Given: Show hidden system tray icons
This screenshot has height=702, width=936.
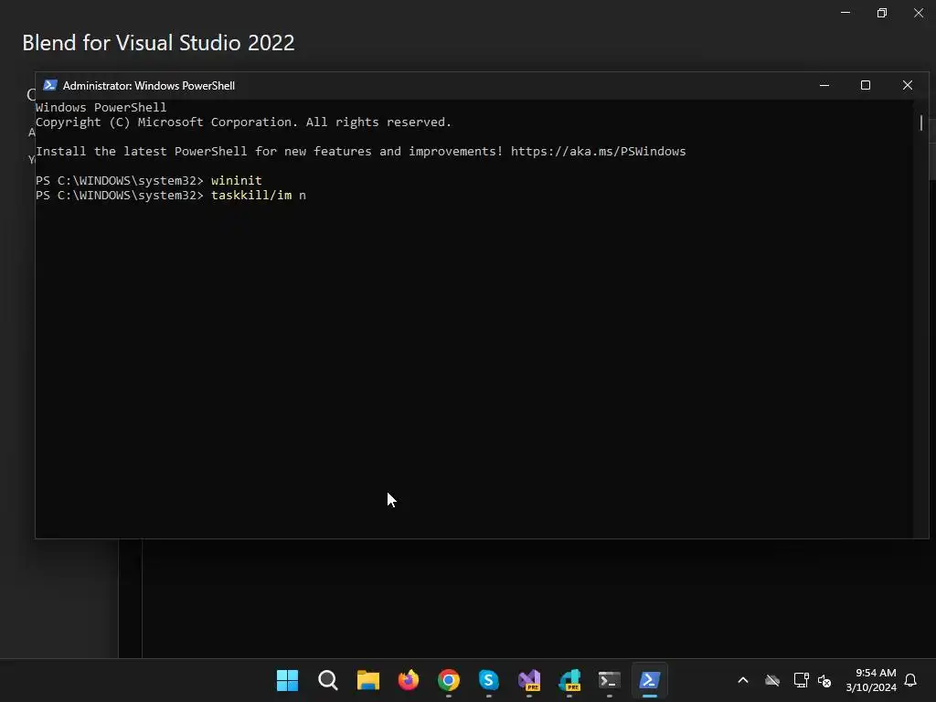Looking at the screenshot, I should pyautogui.click(x=743, y=680).
